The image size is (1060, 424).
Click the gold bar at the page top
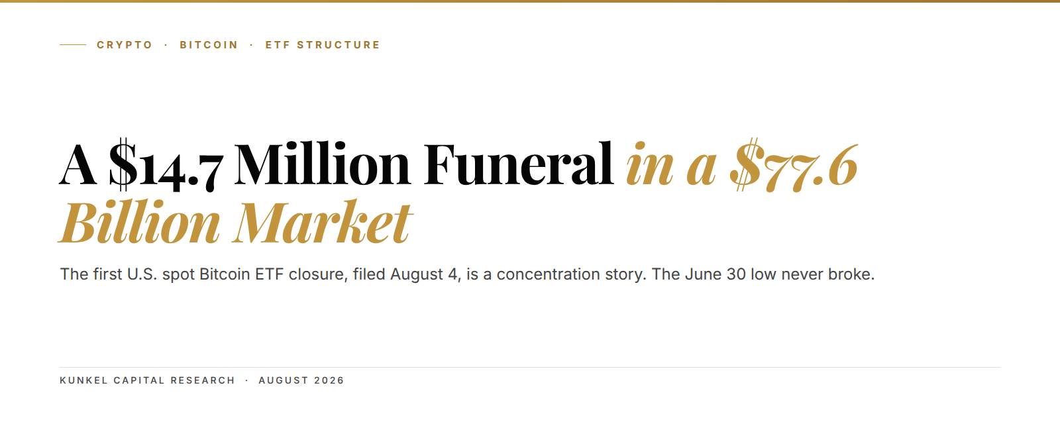point(530,1)
